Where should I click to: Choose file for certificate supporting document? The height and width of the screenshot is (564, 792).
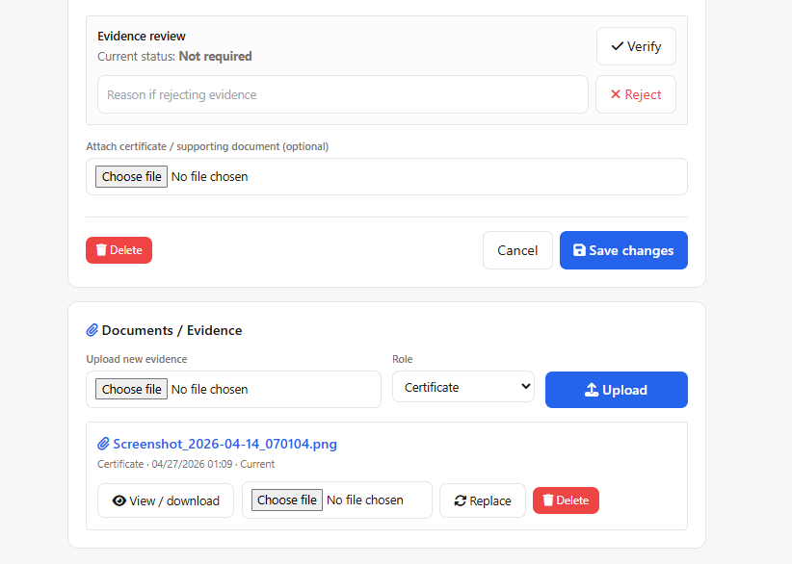click(131, 176)
